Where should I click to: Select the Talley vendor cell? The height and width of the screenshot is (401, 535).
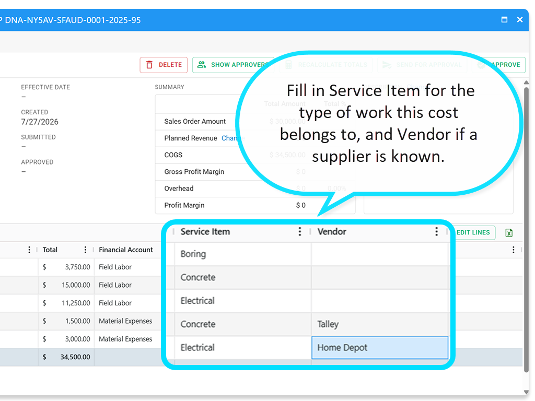pos(380,324)
